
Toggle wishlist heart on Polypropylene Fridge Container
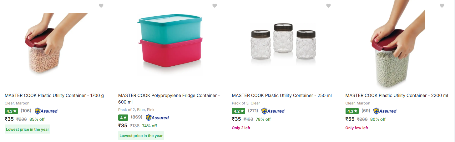pyautogui.click(x=215, y=6)
